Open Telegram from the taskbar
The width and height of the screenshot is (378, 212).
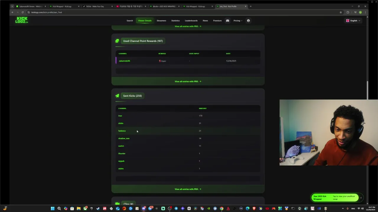click(176, 208)
